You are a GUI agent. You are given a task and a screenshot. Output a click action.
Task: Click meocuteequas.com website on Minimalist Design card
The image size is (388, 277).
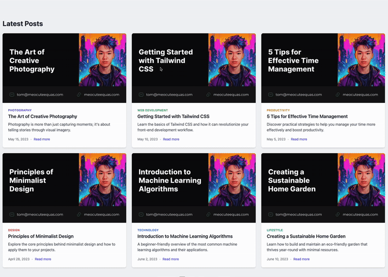pos(101,214)
